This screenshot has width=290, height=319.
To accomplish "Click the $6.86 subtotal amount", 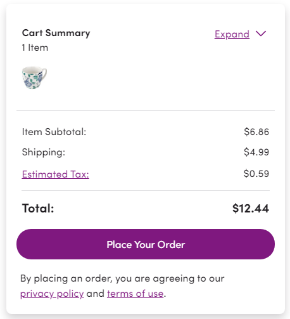I will (x=256, y=132).
